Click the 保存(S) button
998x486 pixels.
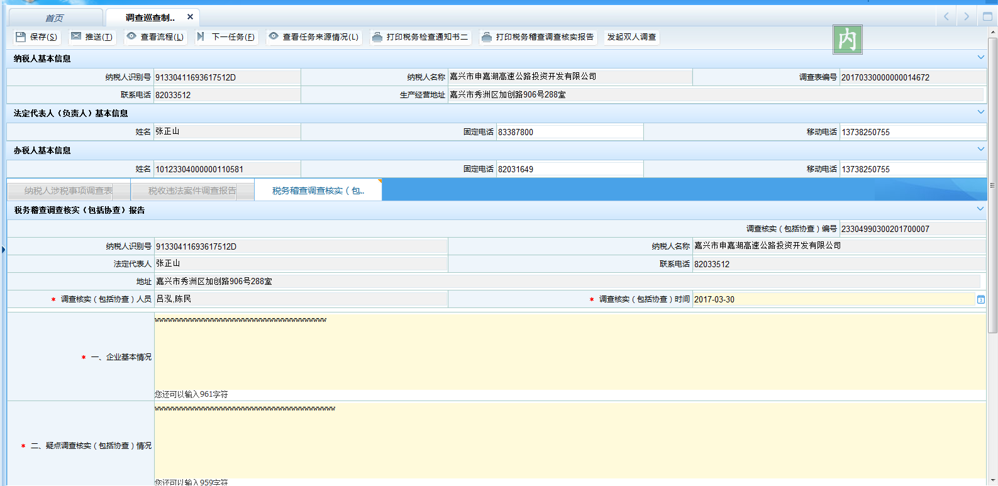click(x=36, y=37)
